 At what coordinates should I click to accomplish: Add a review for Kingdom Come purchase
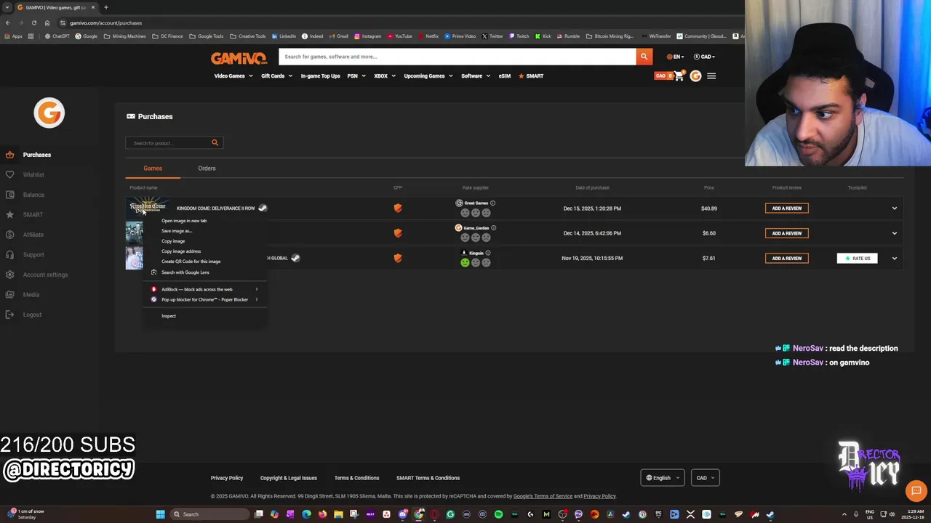(787, 208)
